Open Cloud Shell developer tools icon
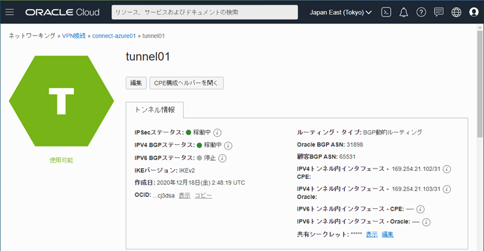Image resolution: width=484 pixels, height=251 pixels. [386, 12]
